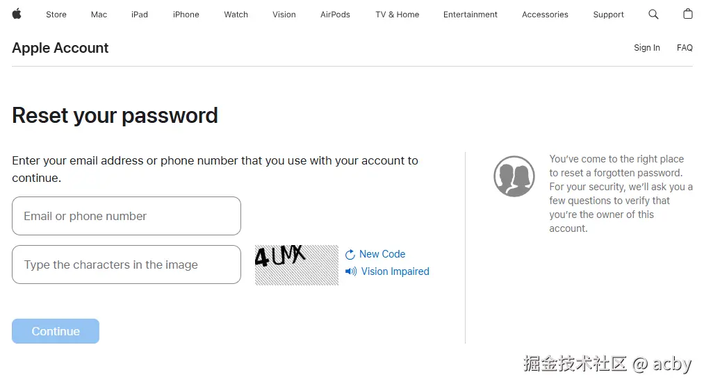The image size is (704, 386).
Task: Open the shopping bag icon
Action: [x=687, y=14]
